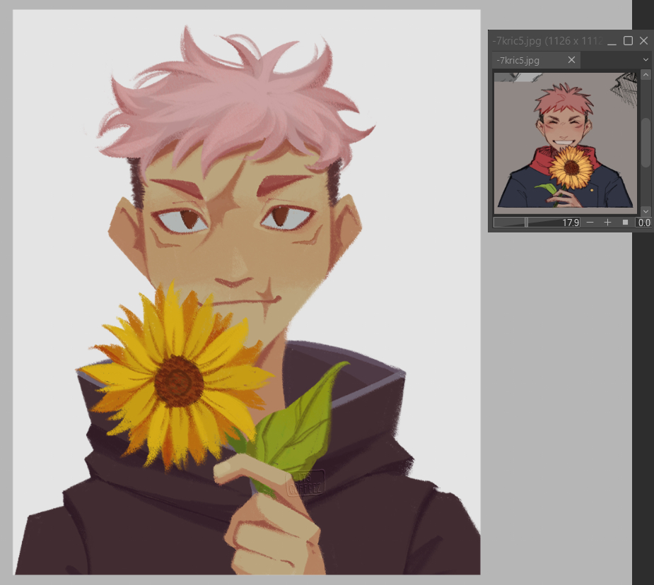654x585 pixels.
Task: Maximize the reference image window
Action: 628,41
